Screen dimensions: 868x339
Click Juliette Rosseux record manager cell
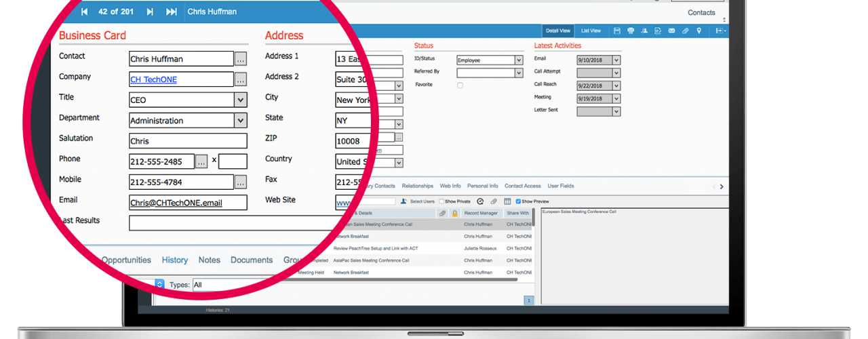pos(480,248)
